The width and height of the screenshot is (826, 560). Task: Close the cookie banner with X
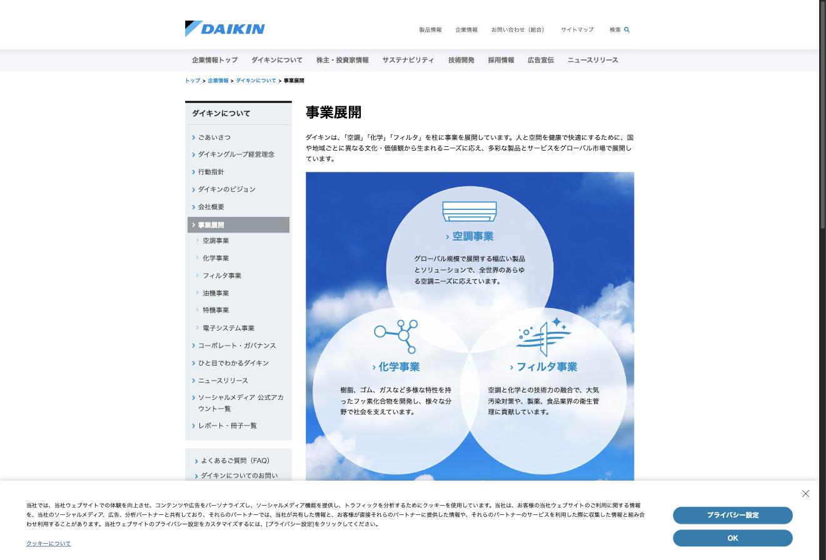coord(805,494)
